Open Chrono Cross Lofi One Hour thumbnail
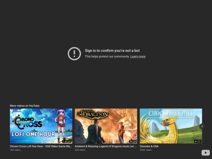This screenshot has height=159, width=212. click(x=41, y=126)
